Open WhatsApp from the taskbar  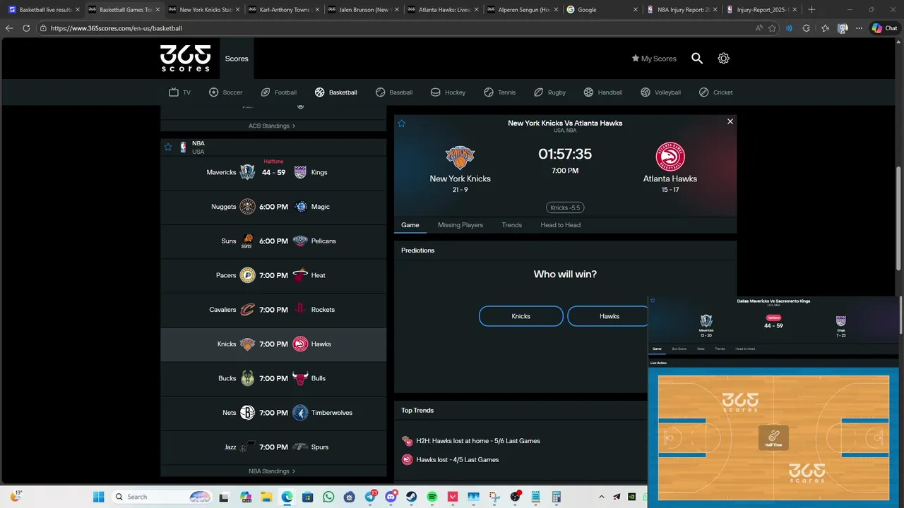pyautogui.click(x=328, y=497)
